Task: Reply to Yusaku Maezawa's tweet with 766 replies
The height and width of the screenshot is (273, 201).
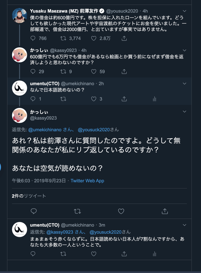Action: [x=33, y=38]
